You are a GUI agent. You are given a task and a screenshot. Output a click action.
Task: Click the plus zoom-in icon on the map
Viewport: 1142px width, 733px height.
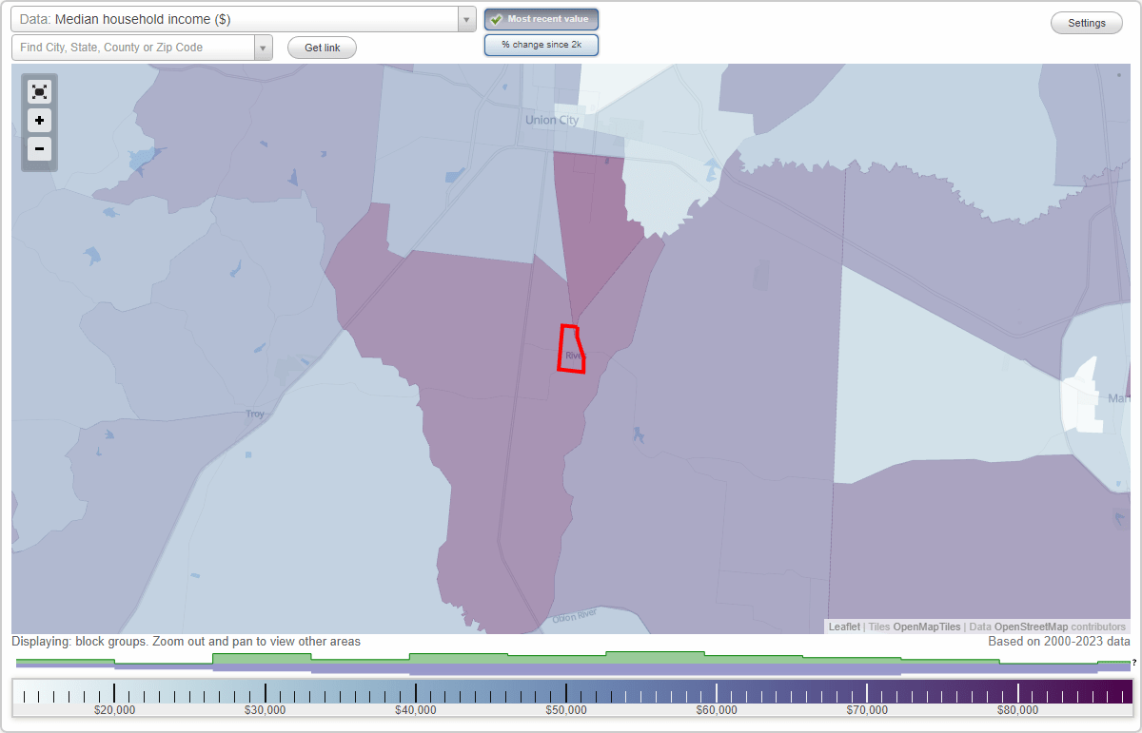[39, 121]
